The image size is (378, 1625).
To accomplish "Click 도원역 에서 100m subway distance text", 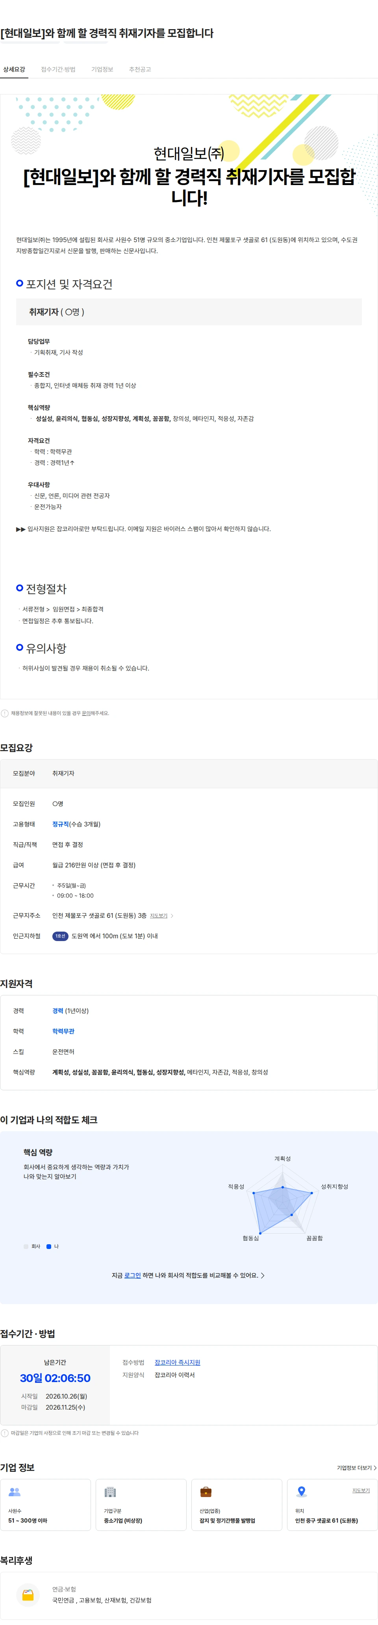I will coord(114,936).
